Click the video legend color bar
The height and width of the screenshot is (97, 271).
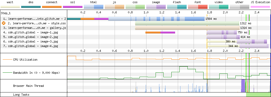(x=219, y=7)
